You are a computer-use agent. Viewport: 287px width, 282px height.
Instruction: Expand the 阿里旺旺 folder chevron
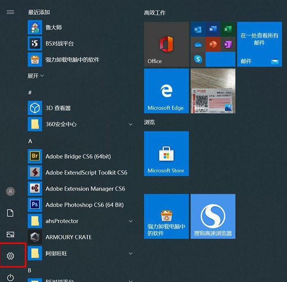click(x=130, y=253)
